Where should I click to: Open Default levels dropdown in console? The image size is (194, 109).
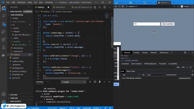[172, 75]
